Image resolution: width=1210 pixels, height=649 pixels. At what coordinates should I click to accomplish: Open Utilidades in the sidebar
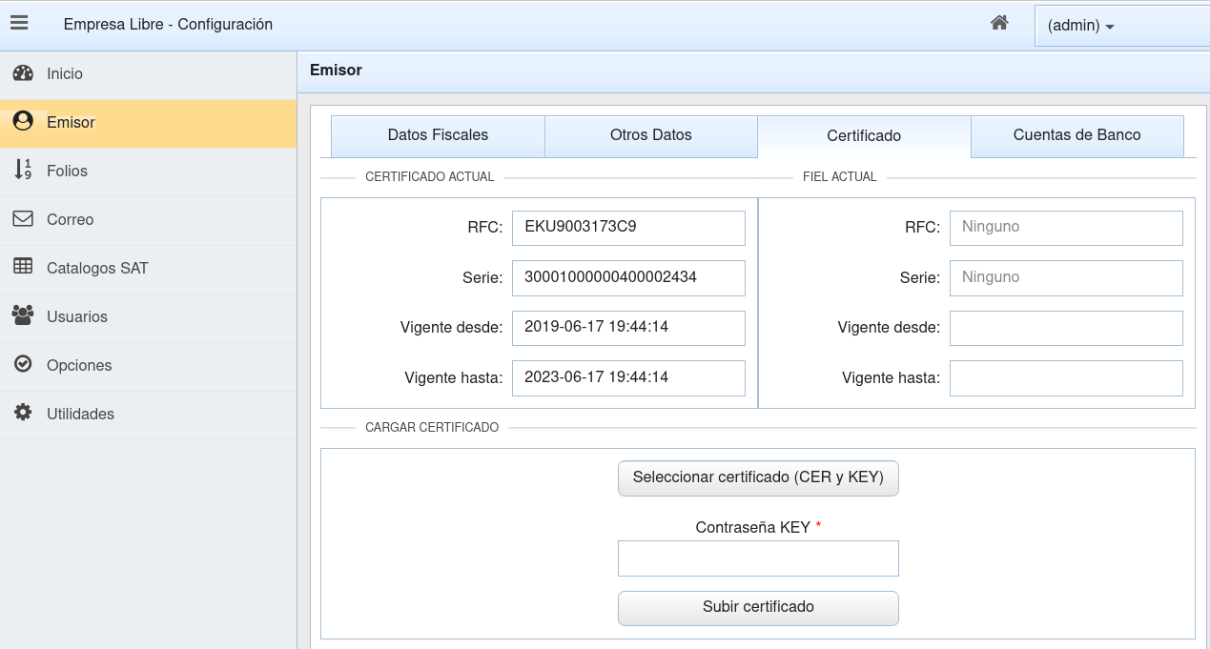point(148,415)
